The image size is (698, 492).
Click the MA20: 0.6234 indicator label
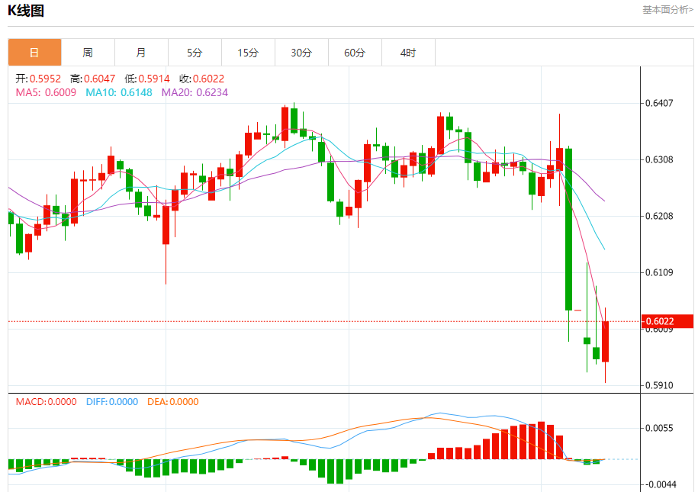[x=195, y=92]
